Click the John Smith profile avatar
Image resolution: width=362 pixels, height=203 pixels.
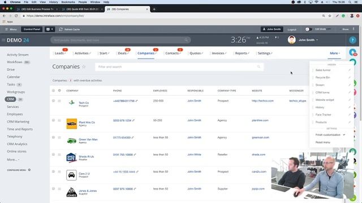[x=292, y=40]
